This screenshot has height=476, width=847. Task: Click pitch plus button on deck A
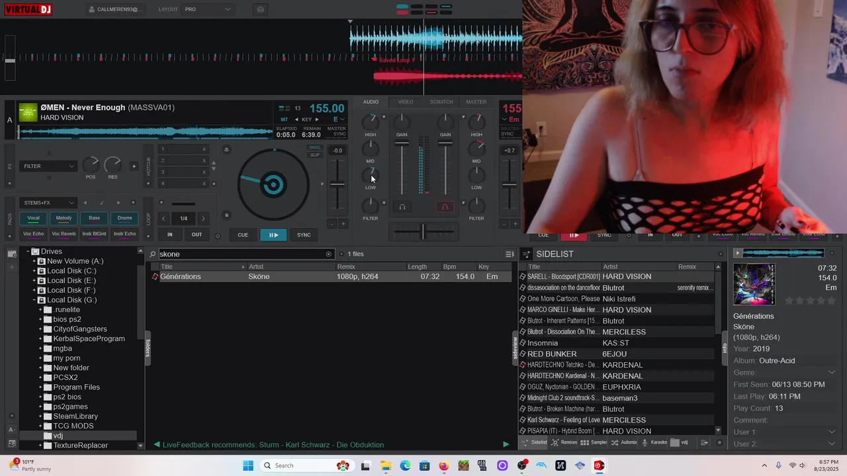[343, 223]
